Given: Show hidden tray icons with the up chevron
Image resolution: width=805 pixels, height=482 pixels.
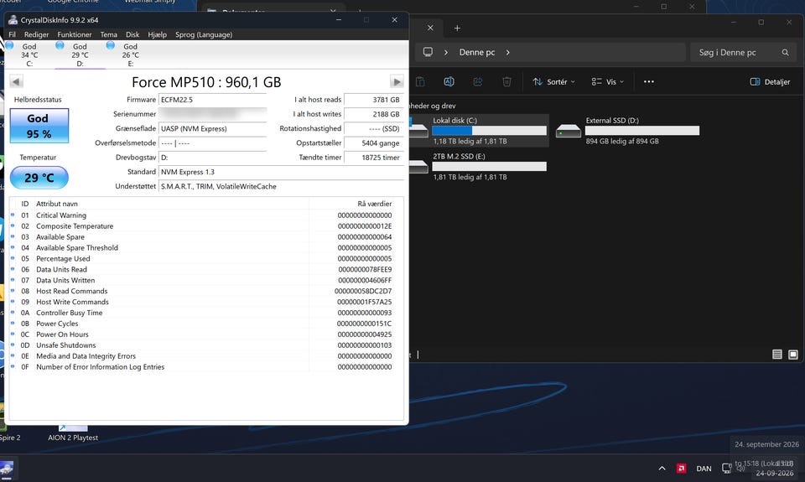Looking at the screenshot, I should coord(662,468).
